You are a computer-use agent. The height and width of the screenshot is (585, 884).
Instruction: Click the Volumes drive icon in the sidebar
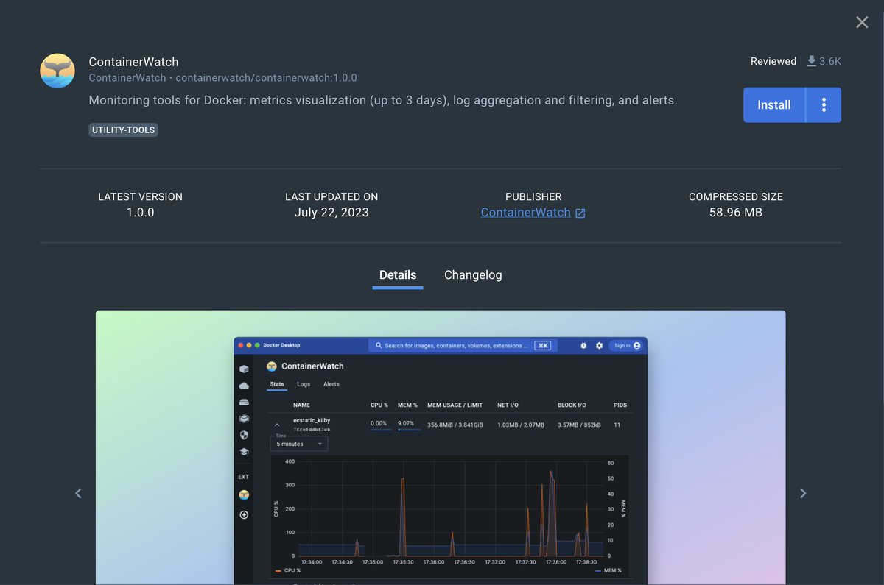[x=244, y=403]
